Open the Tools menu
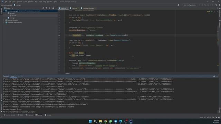 click(40, 2)
